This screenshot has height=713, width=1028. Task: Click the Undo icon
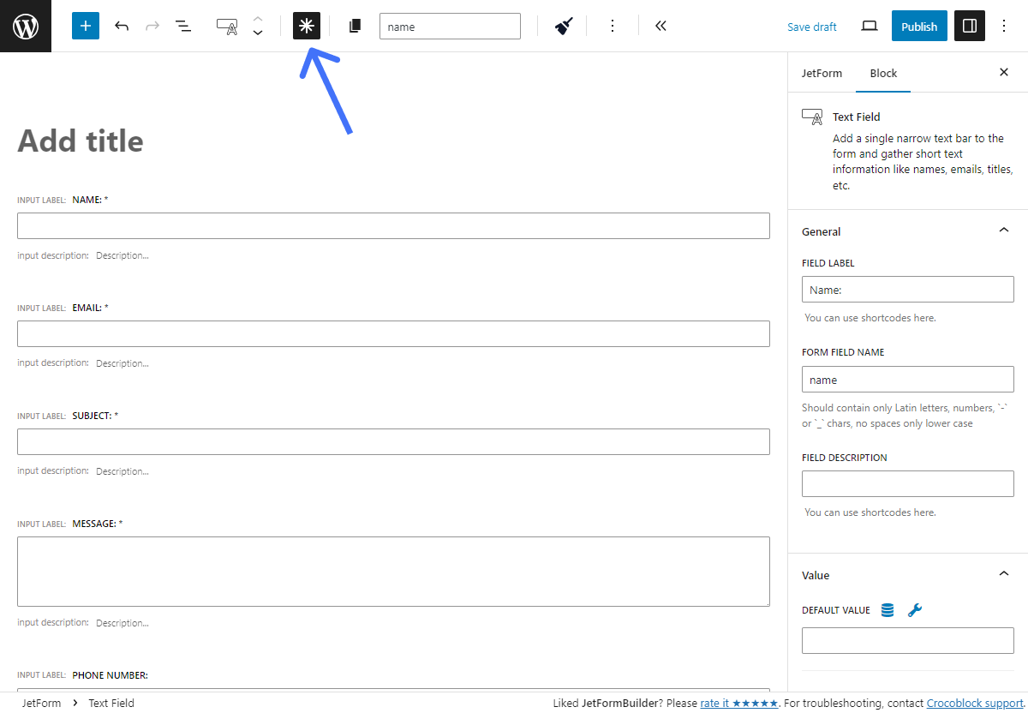(x=122, y=26)
